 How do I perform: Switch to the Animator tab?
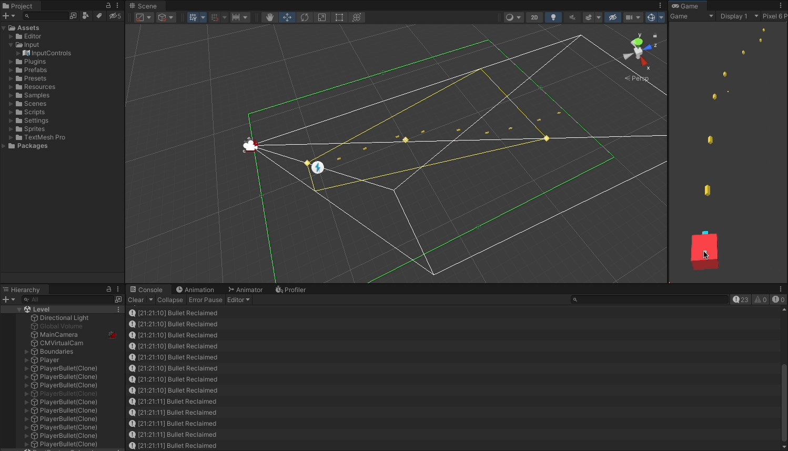pyautogui.click(x=245, y=289)
